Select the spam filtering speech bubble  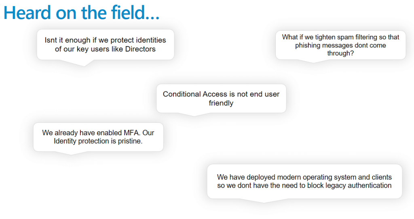pos(340,45)
